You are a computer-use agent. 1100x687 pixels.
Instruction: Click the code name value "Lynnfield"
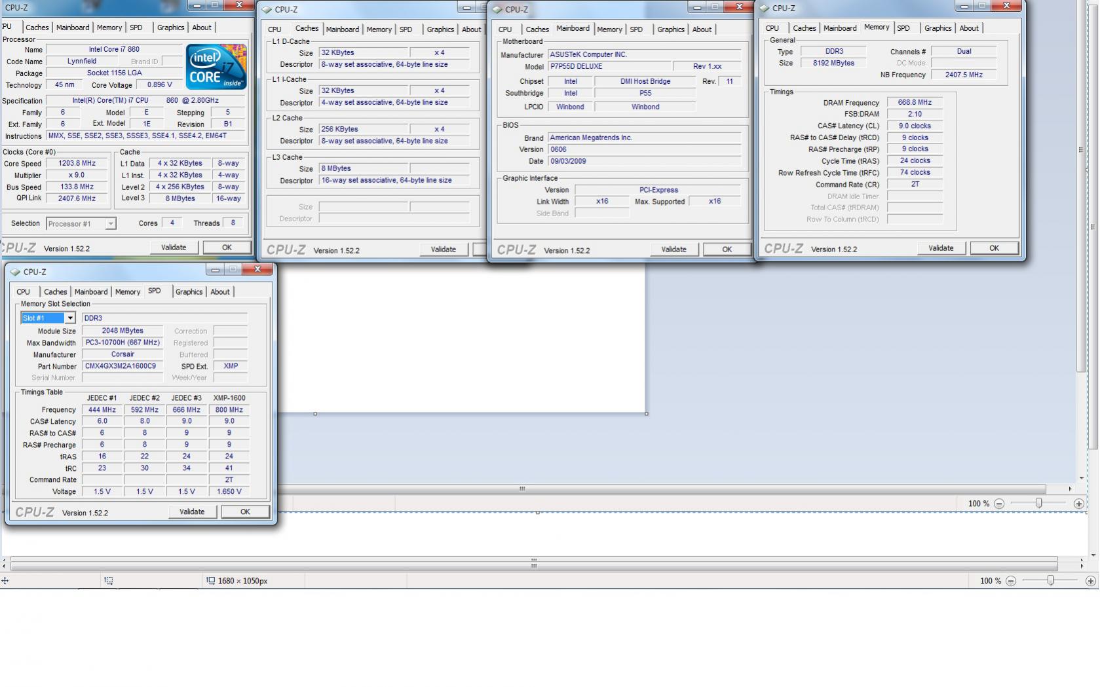[x=82, y=61]
